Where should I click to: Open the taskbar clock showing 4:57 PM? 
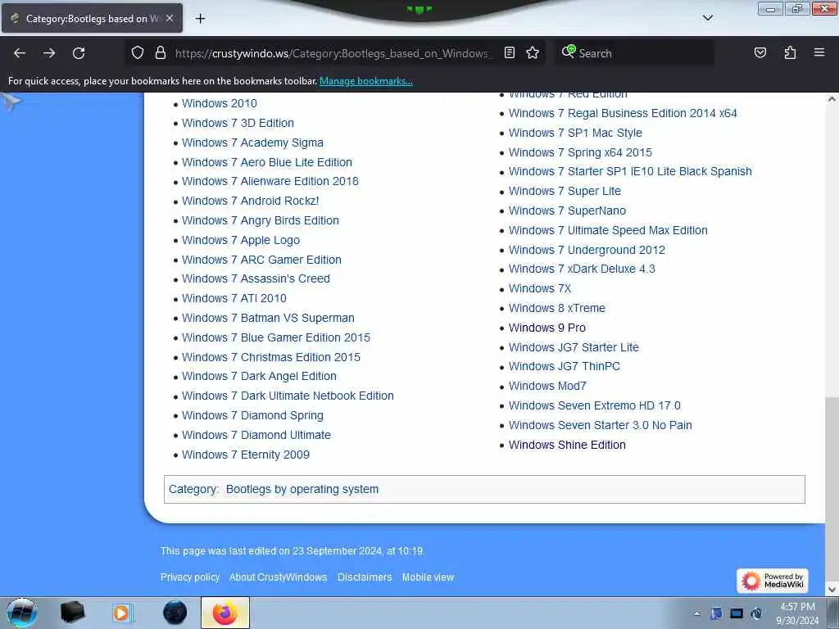(x=797, y=613)
